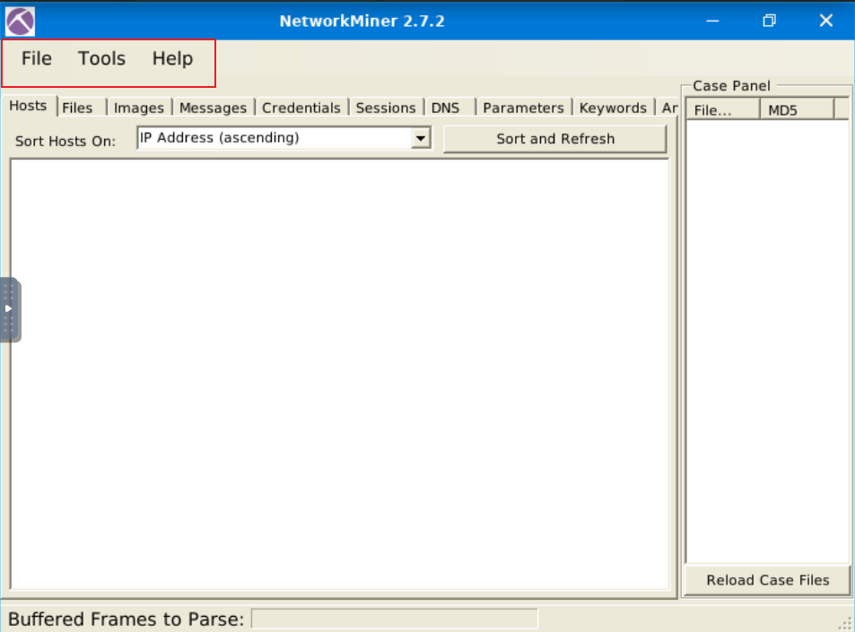855x632 pixels.
Task: Close the NetworkMiner window
Action: [825, 22]
